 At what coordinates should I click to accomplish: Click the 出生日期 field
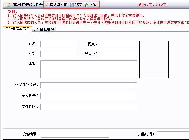[x=118, y=54]
